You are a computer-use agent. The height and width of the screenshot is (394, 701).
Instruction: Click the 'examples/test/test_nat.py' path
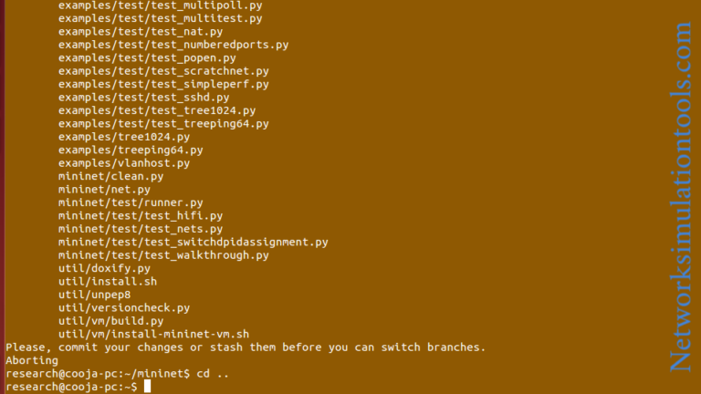click(140, 31)
